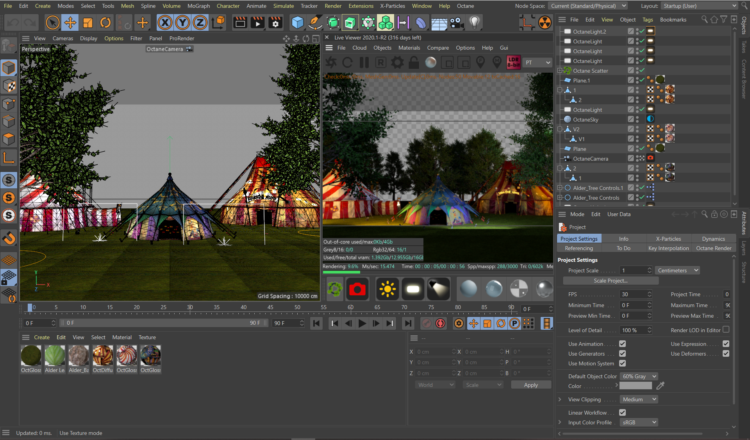The image size is (750, 440).
Task: Click the red Octane camera icon
Action: pyautogui.click(x=357, y=289)
